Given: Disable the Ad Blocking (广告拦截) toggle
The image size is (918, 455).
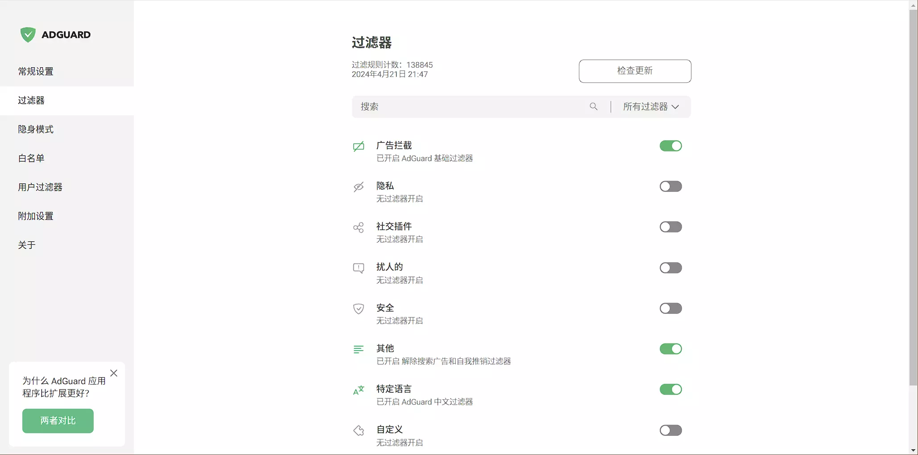Looking at the screenshot, I should (670, 146).
